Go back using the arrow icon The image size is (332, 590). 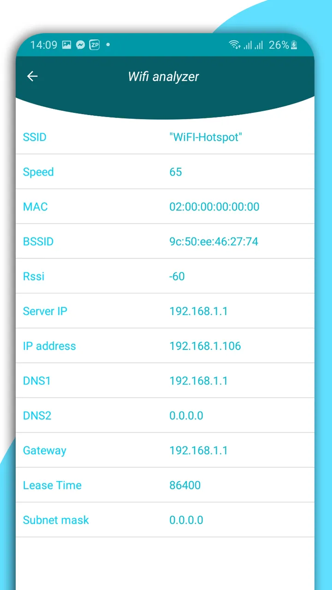pyautogui.click(x=32, y=77)
